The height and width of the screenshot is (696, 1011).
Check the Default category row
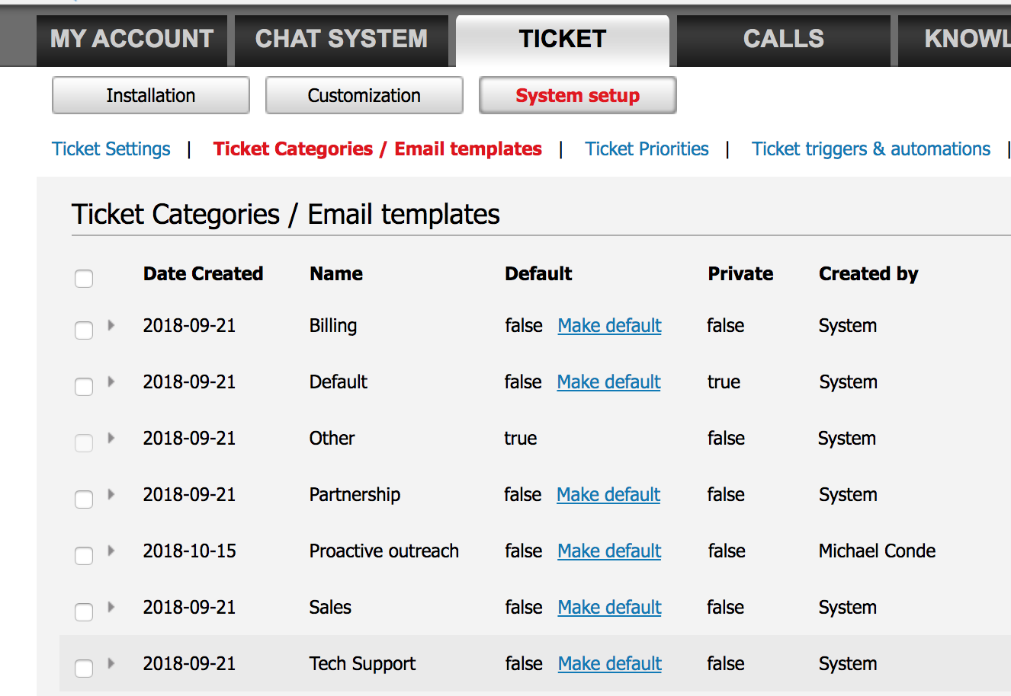(84, 386)
